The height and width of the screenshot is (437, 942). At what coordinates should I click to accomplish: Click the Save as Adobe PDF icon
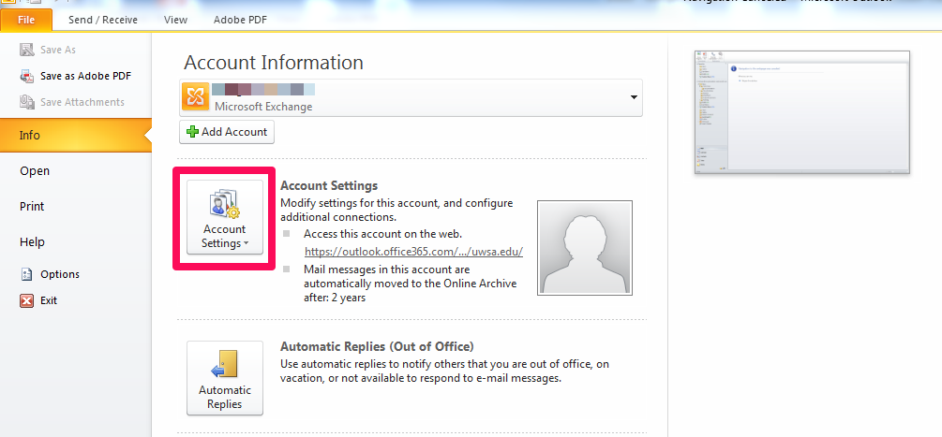[x=26, y=76]
